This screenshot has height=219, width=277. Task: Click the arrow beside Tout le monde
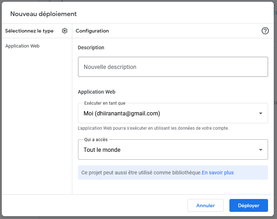pyautogui.click(x=261, y=150)
